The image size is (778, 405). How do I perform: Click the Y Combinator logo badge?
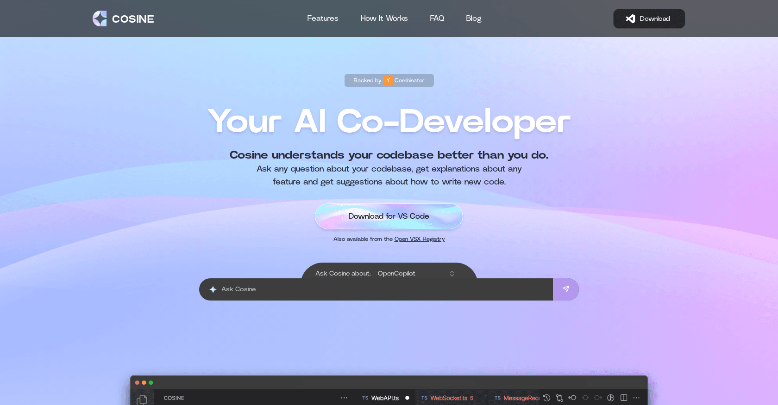(x=388, y=80)
